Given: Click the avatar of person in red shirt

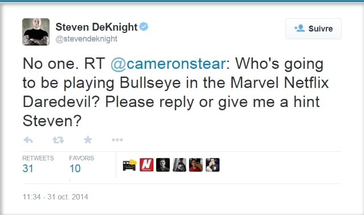Looking at the screenshot, I should (x=196, y=165).
